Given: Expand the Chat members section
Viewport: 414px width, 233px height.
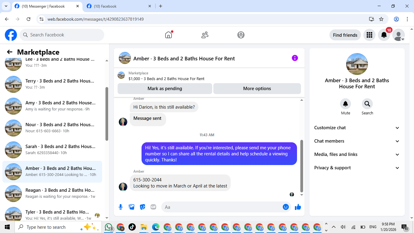Looking at the screenshot, I should pyautogui.click(x=357, y=141).
